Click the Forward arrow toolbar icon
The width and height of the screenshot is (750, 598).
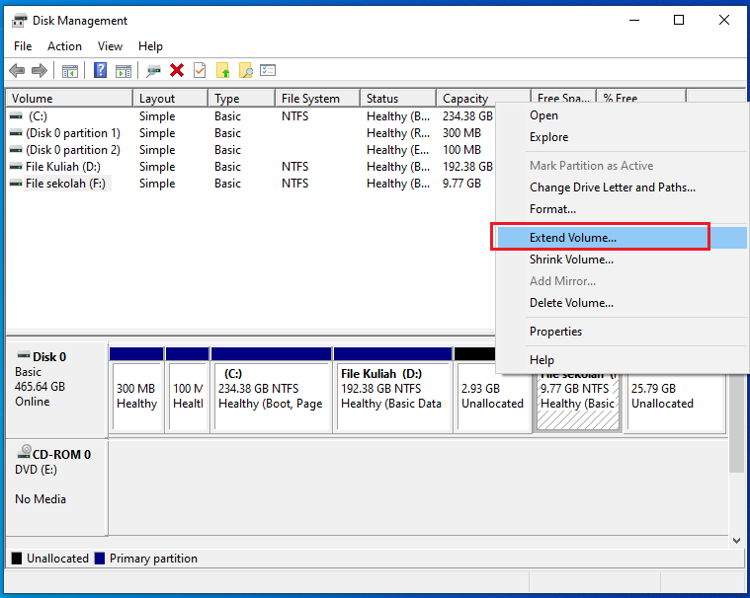click(x=40, y=70)
